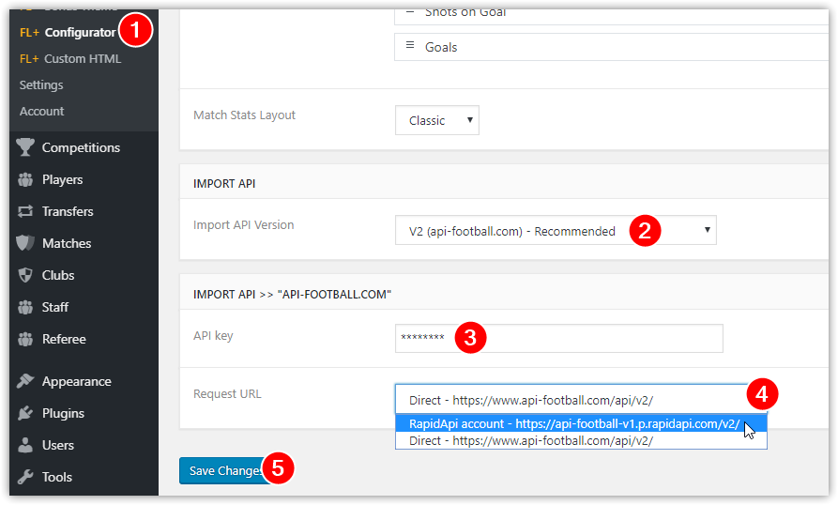This screenshot has width=838, height=505.
Task: Click the Matches shield icon
Action: [25, 243]
